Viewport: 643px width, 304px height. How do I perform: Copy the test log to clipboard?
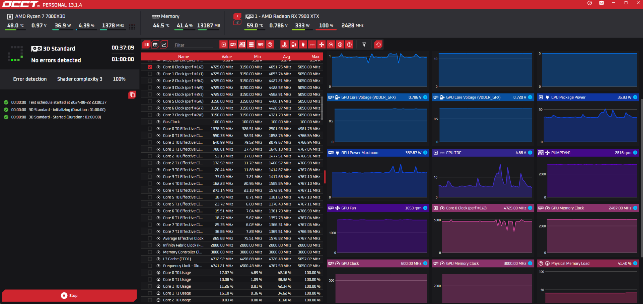[x=132, y=95]
